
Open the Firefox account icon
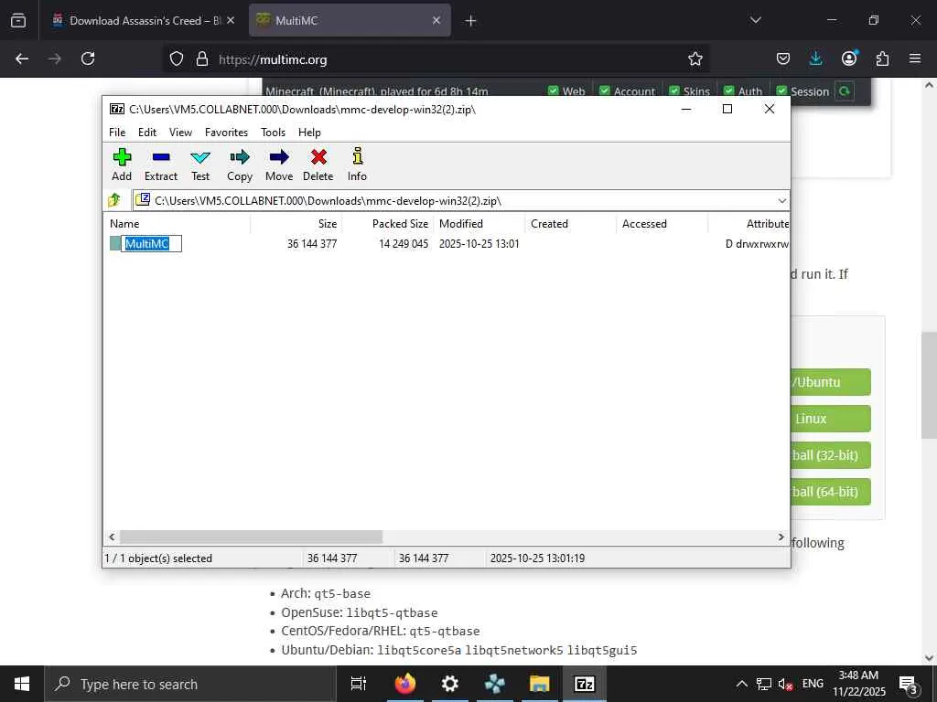pyautogui.click(x=849, y=58)
